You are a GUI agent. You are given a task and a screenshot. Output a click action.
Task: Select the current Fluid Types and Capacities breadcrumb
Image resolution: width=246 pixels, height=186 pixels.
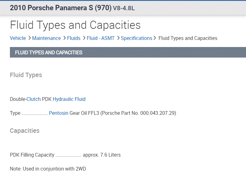click(x=188, y=38)
